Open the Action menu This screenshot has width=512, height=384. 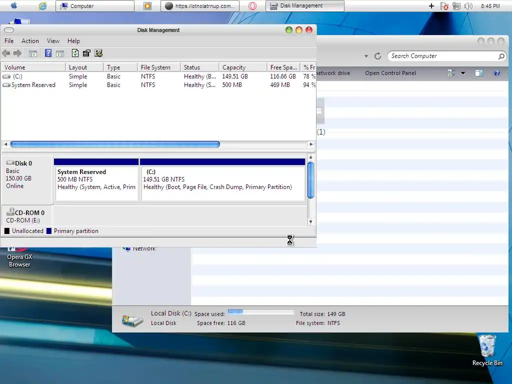30,41
